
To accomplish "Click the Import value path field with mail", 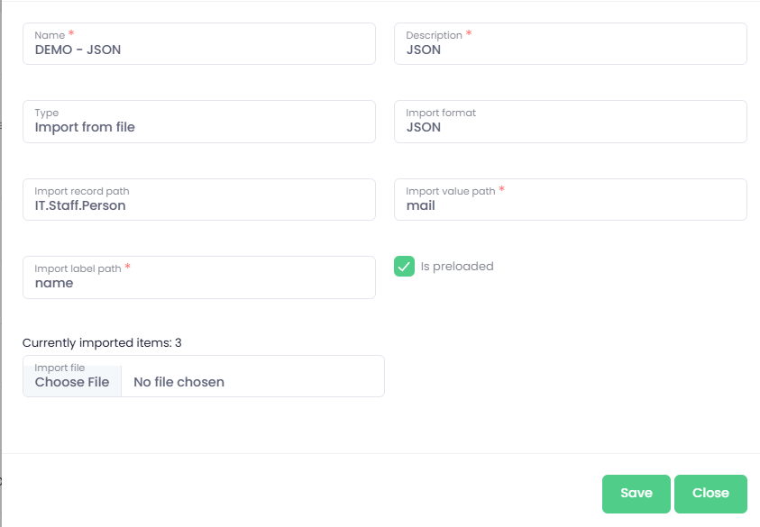I will point(570,204).
